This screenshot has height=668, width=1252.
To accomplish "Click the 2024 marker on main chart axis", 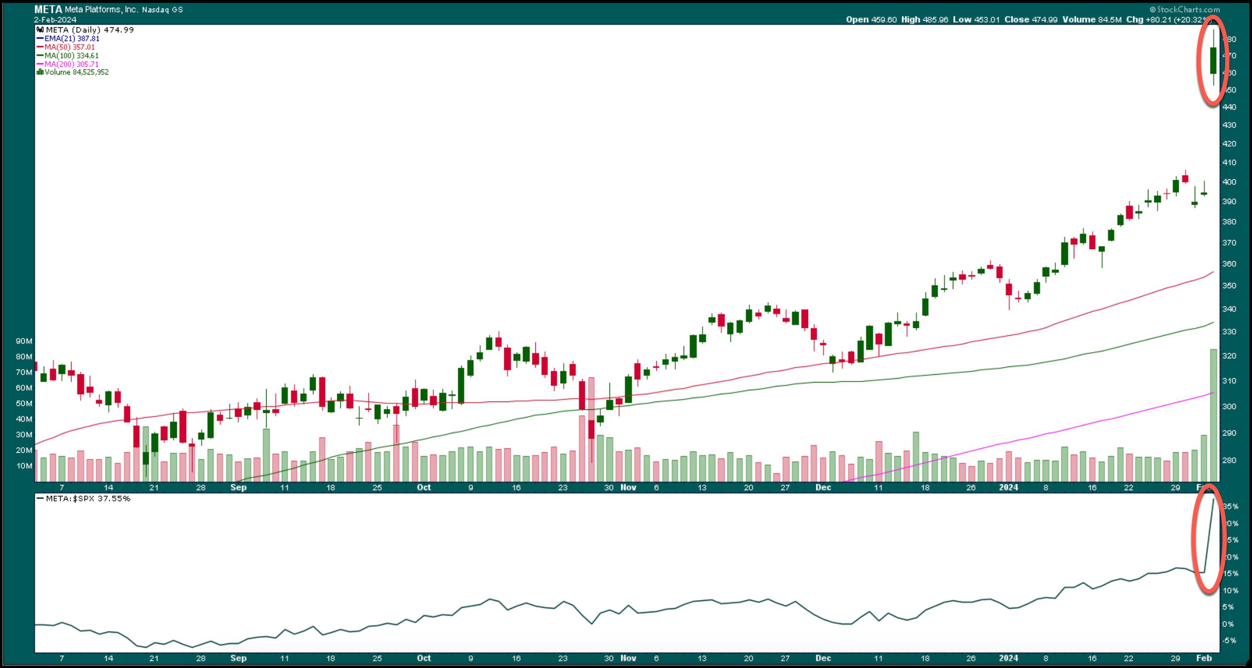I will pyautogui.click(x=1008, y=487).
